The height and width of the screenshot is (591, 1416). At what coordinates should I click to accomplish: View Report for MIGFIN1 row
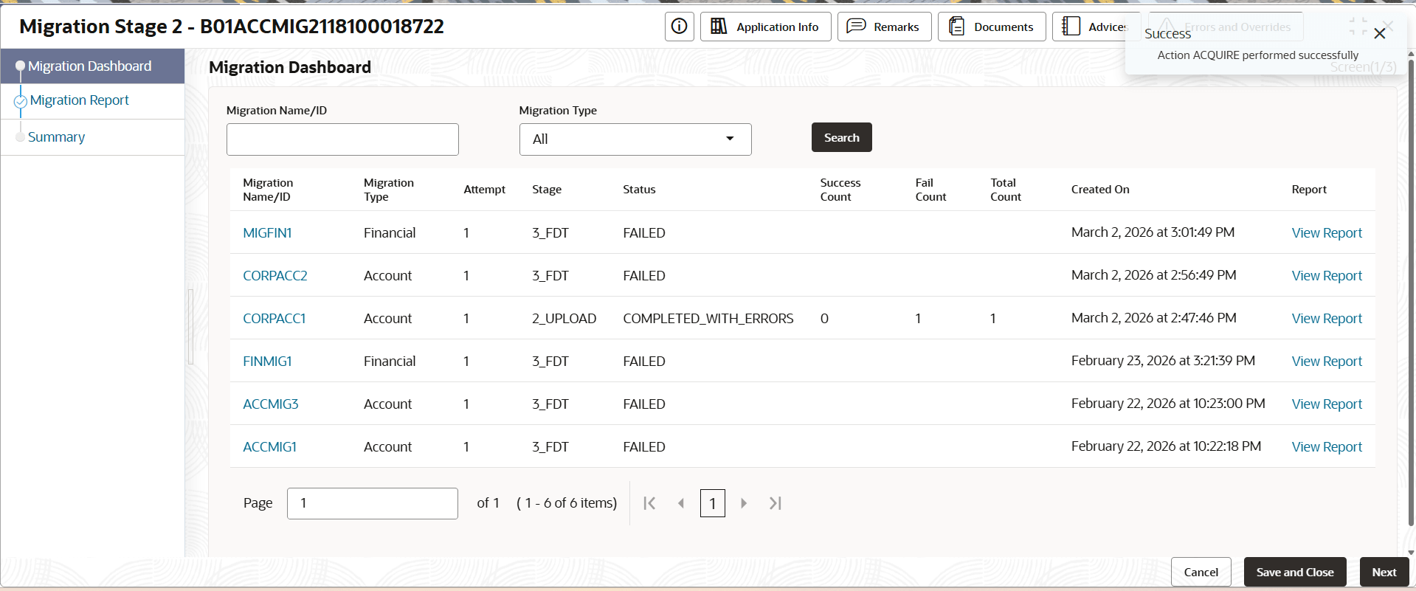[1327, 233]
